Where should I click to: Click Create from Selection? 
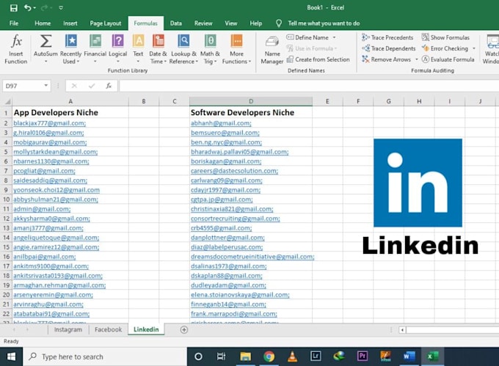coord(318,59)
